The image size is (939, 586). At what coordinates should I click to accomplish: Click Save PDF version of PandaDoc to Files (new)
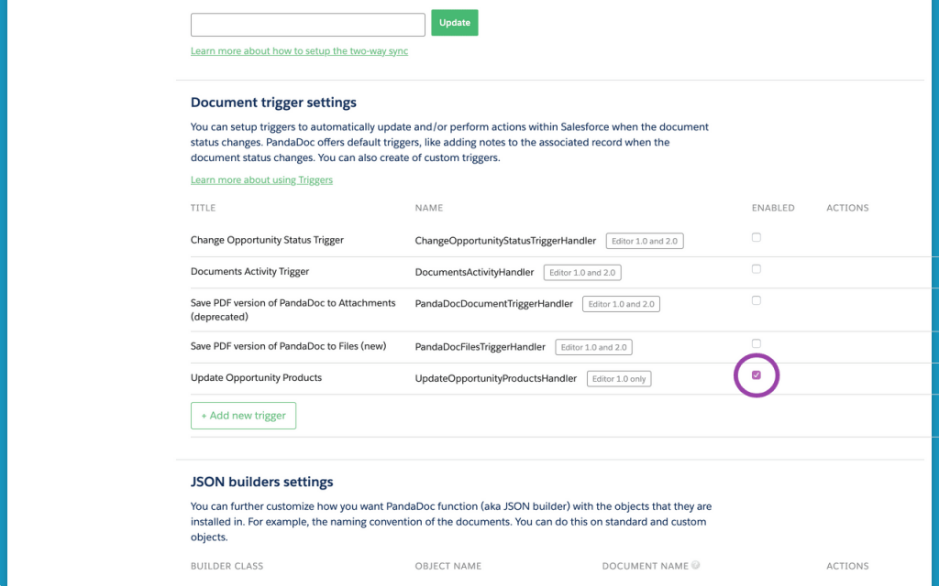pyautogui.click(x=288, y=346)
